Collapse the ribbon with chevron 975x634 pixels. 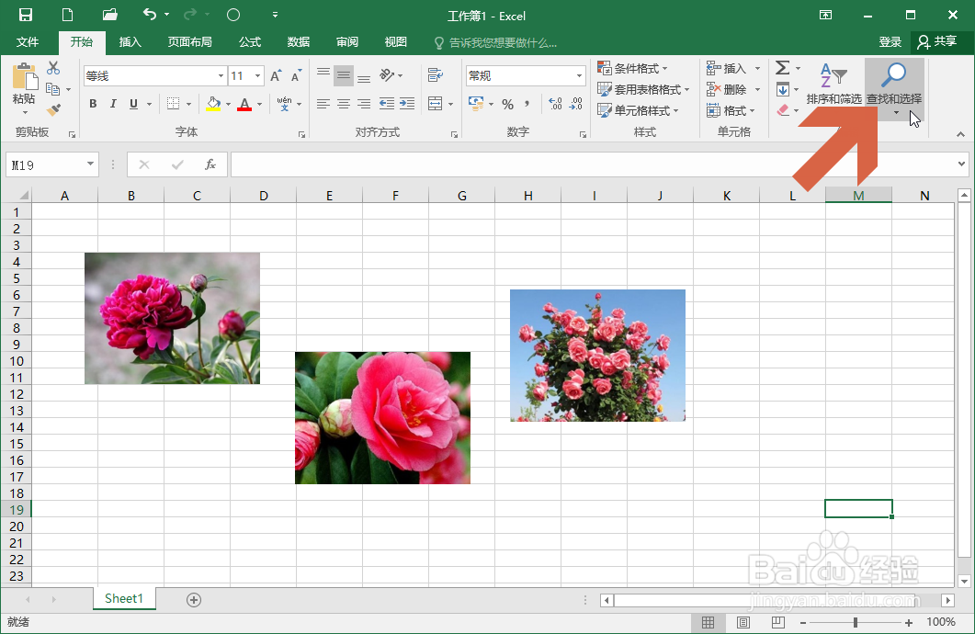[960, 134]
